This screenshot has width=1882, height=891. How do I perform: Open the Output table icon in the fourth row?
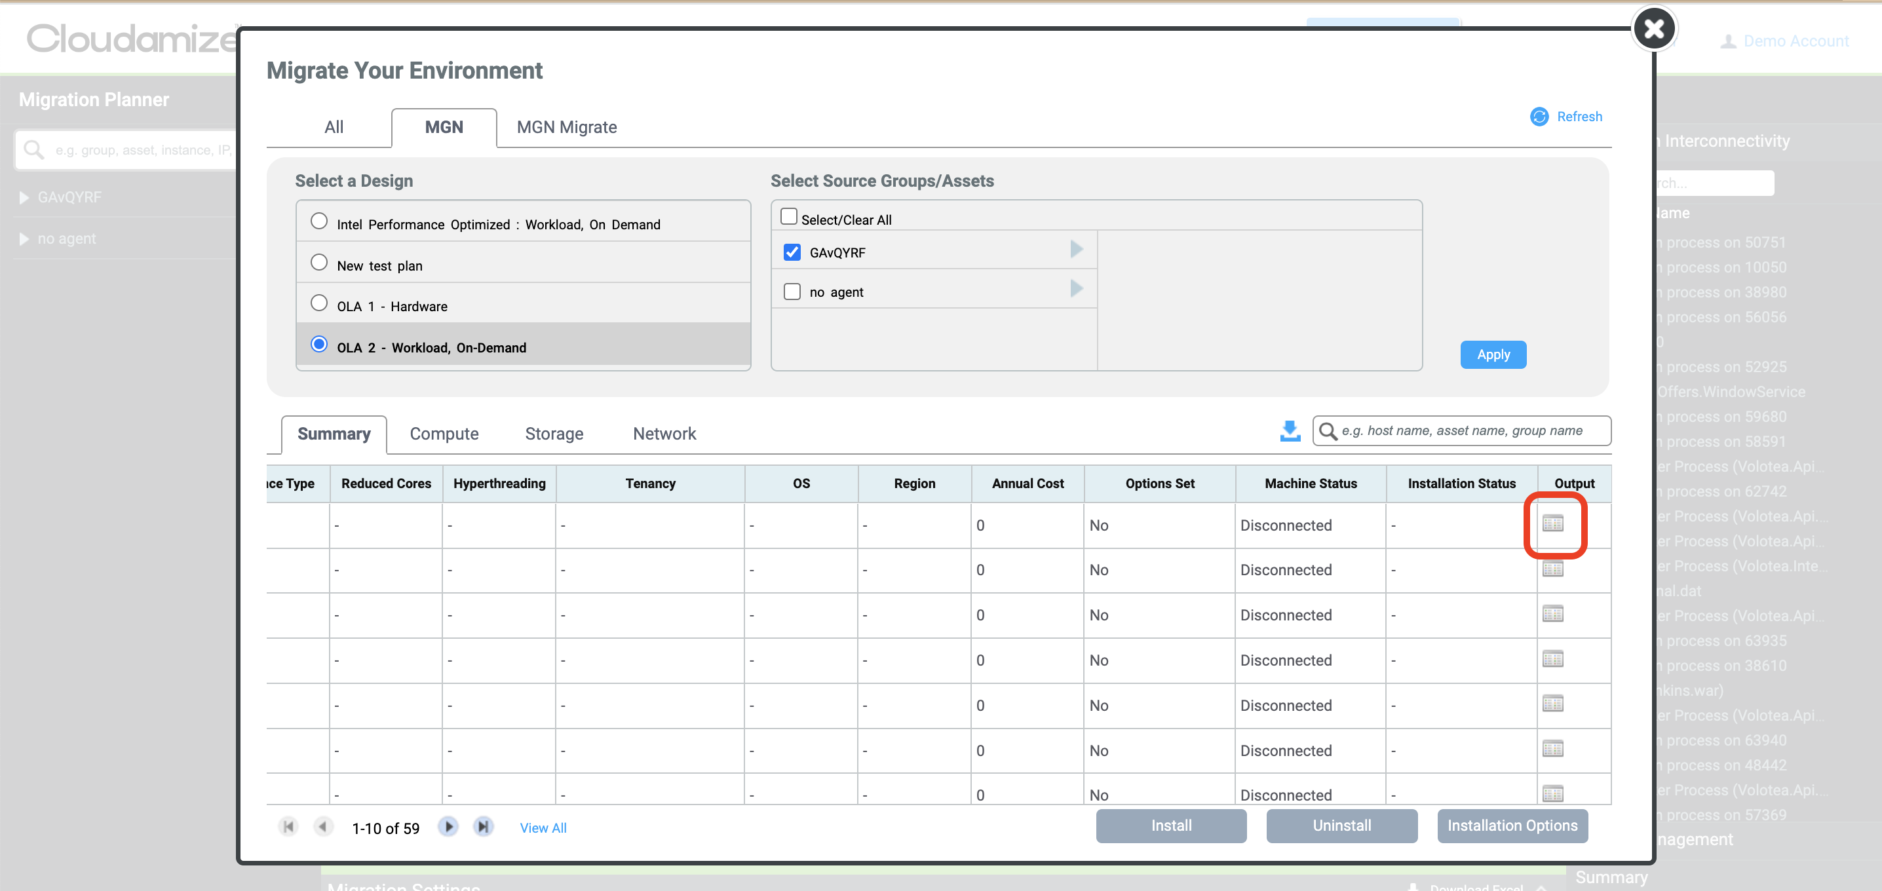point(1552,660)
